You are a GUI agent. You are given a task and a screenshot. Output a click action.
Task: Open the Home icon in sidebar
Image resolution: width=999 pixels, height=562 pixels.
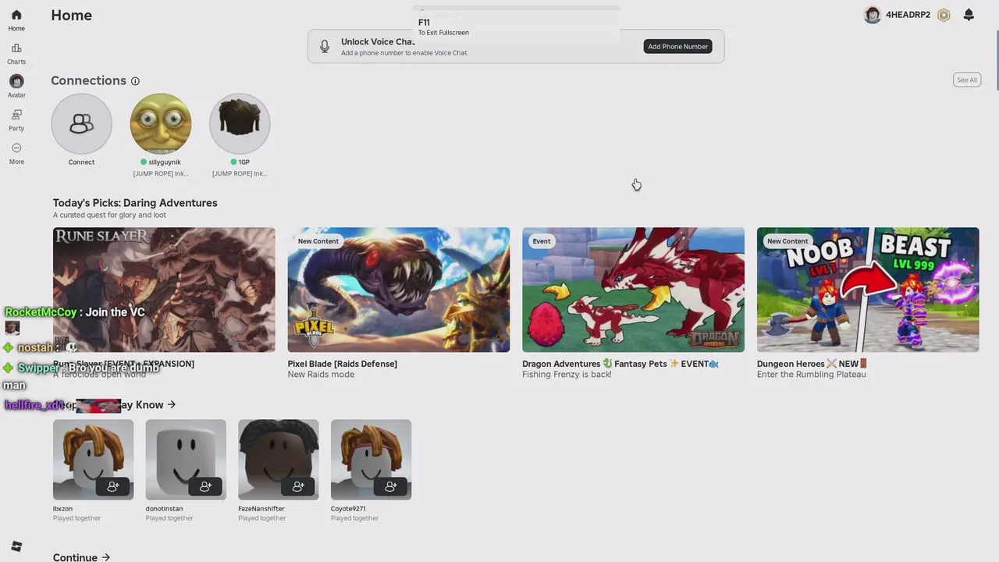pyautogui.click(x=16, y=15)
